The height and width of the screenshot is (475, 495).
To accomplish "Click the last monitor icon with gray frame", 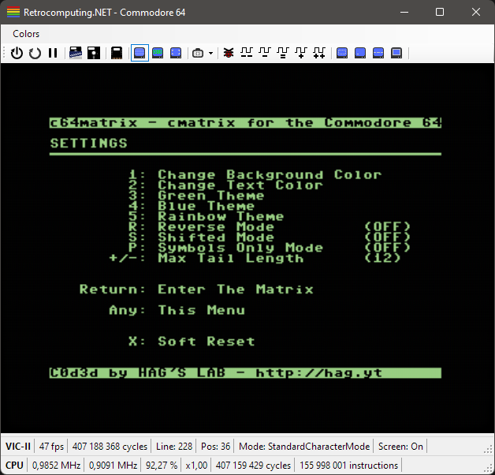I will click(x=396, y=53).
